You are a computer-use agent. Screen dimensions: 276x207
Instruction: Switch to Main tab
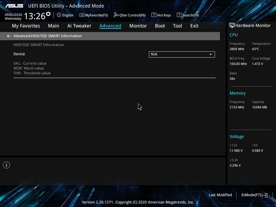(x=54, y=26)
